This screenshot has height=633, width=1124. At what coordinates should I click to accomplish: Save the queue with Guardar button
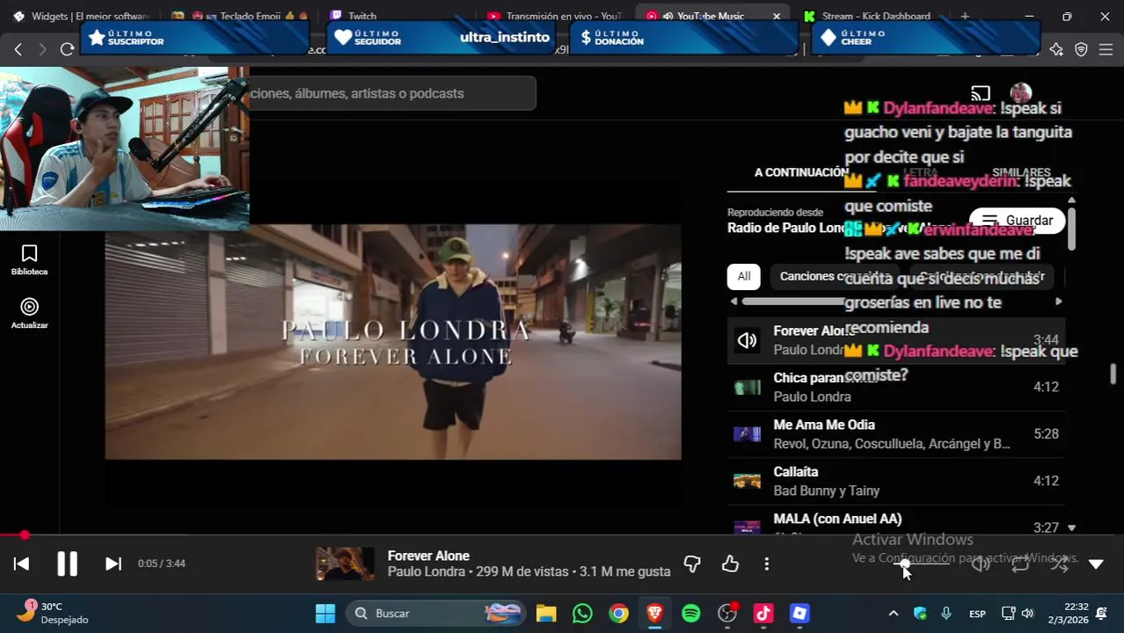pos(1017,221)
